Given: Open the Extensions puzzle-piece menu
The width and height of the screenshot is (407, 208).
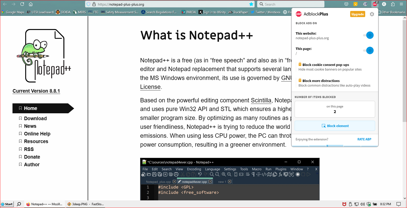Looking at the screenshot, I should [x=393, y=4].
